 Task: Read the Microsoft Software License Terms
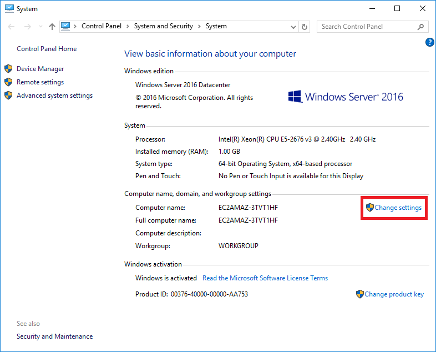[265, 278]
